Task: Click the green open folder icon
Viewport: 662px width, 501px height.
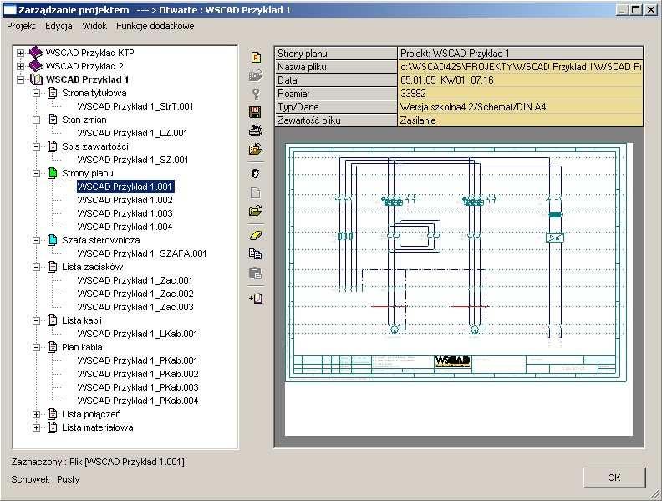Action: point(256,211)
